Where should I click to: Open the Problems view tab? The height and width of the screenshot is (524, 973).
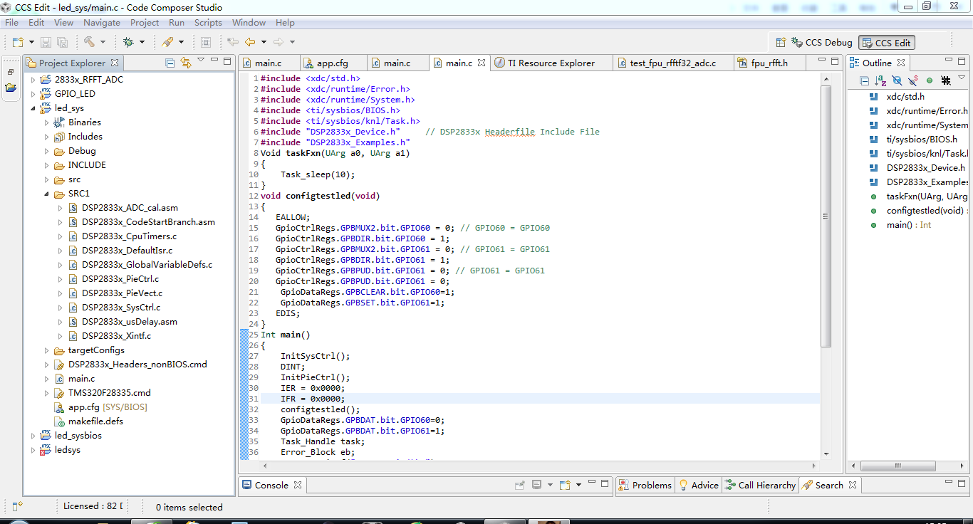click(x=651, y=485)
